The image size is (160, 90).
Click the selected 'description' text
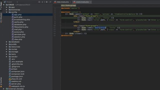(100, 28)
